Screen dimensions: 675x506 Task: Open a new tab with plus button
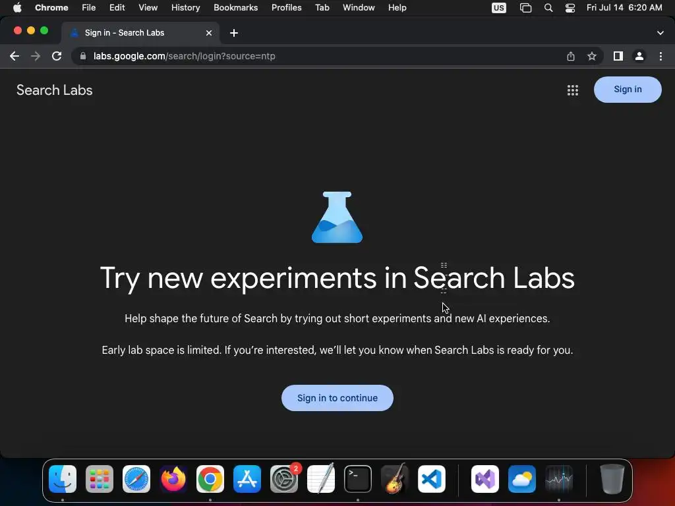tap(234, 33)
